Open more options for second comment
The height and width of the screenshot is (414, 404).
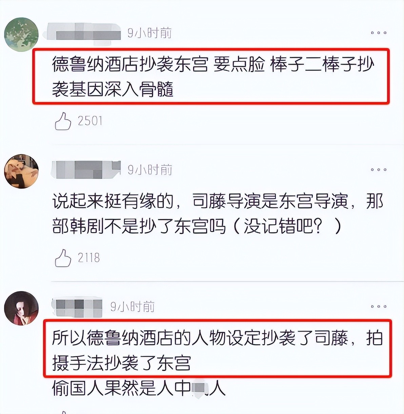coord(378,170)
